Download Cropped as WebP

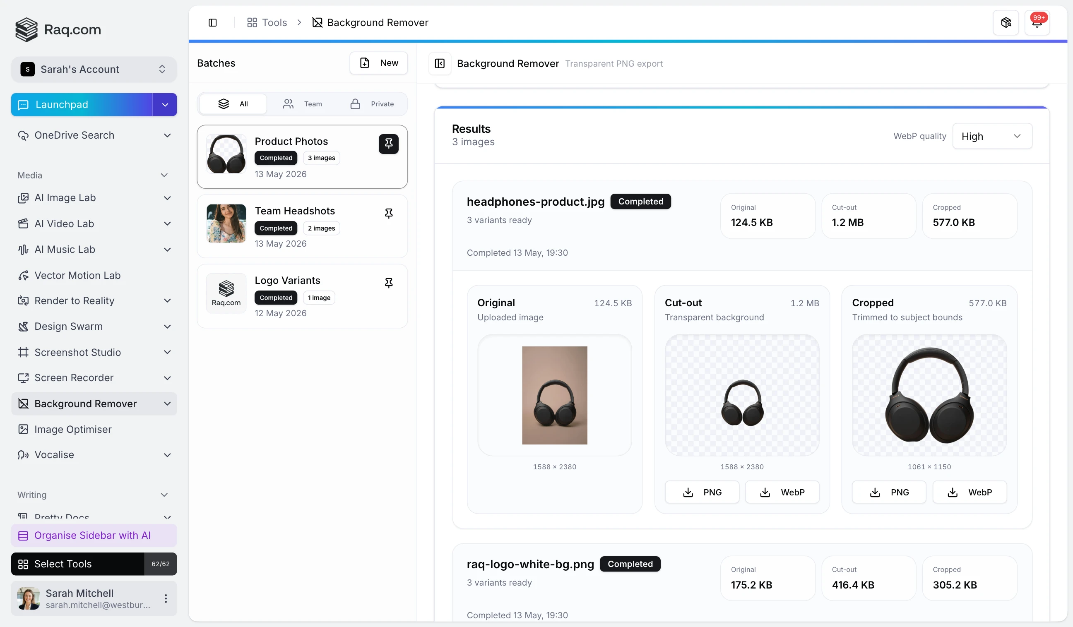pyautogui.click(x=969, y=492)
